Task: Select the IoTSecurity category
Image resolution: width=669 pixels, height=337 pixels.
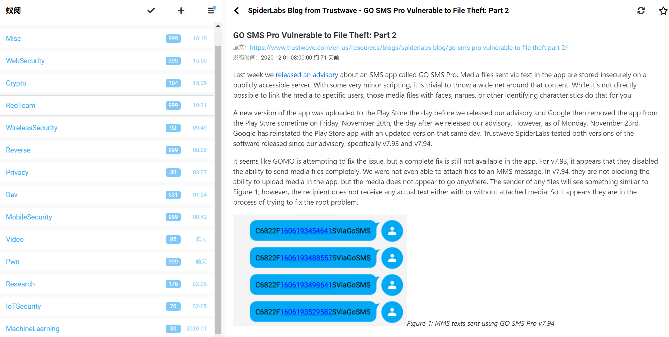Action: (23, 306)
